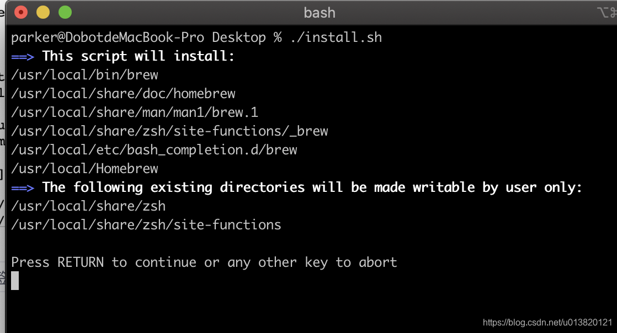Click the zsh/site-functions directory line
This screenshot has height=333, width=617.
tap(146, 224)
